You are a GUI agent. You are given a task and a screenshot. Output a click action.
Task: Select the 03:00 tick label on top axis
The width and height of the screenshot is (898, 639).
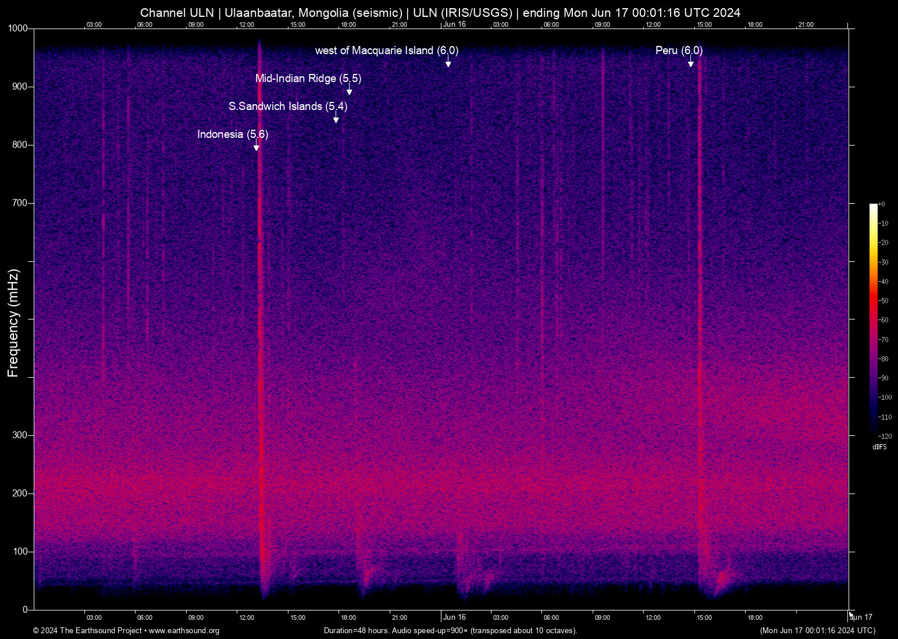point(94,24)
